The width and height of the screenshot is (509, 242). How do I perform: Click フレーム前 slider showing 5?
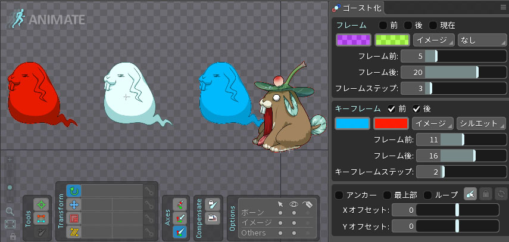454,56
